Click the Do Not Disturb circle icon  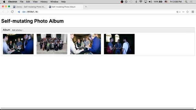click(126, 2)
